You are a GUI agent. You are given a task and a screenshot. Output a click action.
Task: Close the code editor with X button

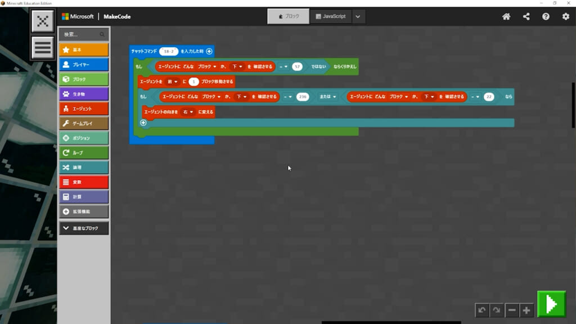coord(43,21)
